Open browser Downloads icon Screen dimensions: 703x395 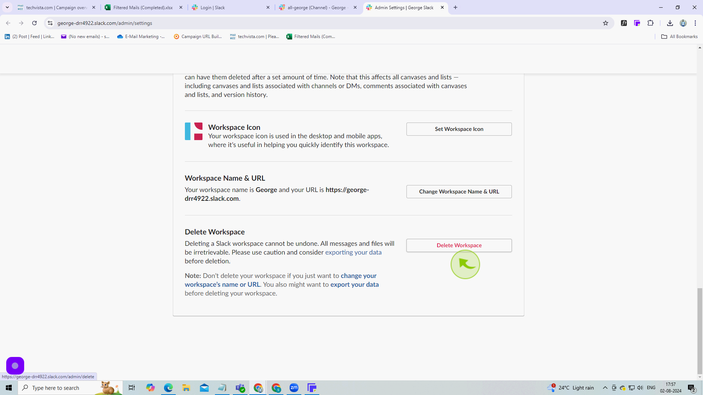tap(670, 23)
